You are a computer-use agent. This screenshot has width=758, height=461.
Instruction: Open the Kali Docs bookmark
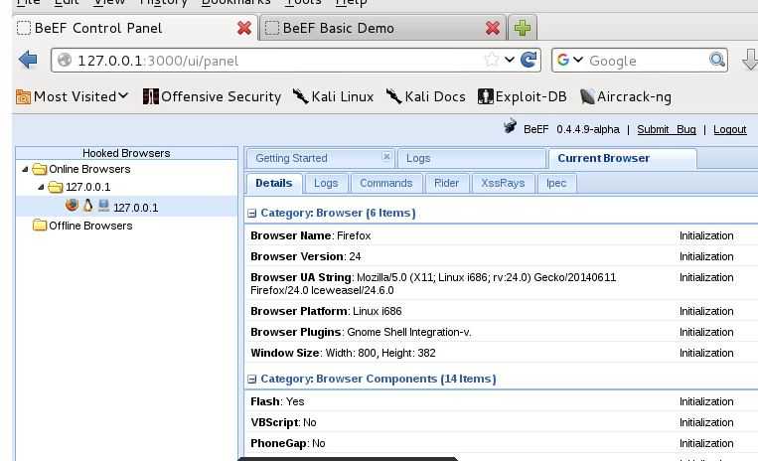tap(426, 96)
